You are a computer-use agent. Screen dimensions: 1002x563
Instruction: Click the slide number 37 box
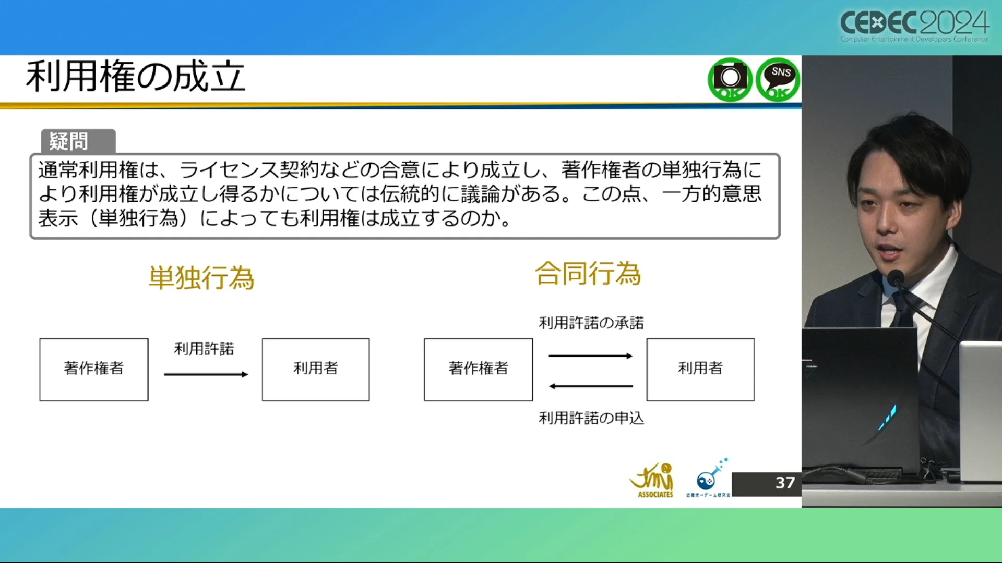pyautogui.click(x=766, y=483)
